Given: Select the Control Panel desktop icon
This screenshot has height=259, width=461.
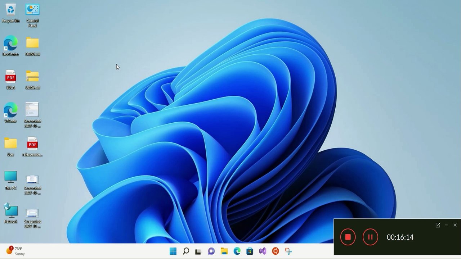Looking at the screenshot, I should [32, 15].
